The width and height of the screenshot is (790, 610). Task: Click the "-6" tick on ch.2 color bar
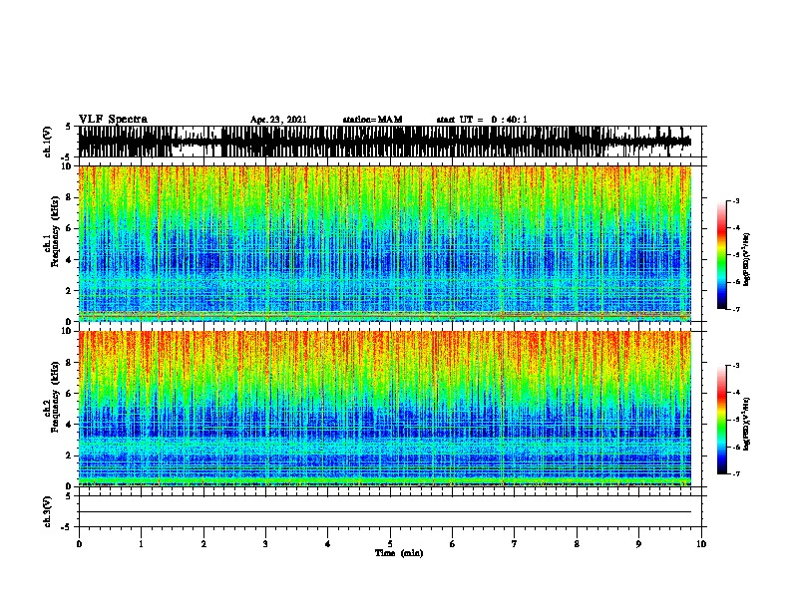pos(735,447)
